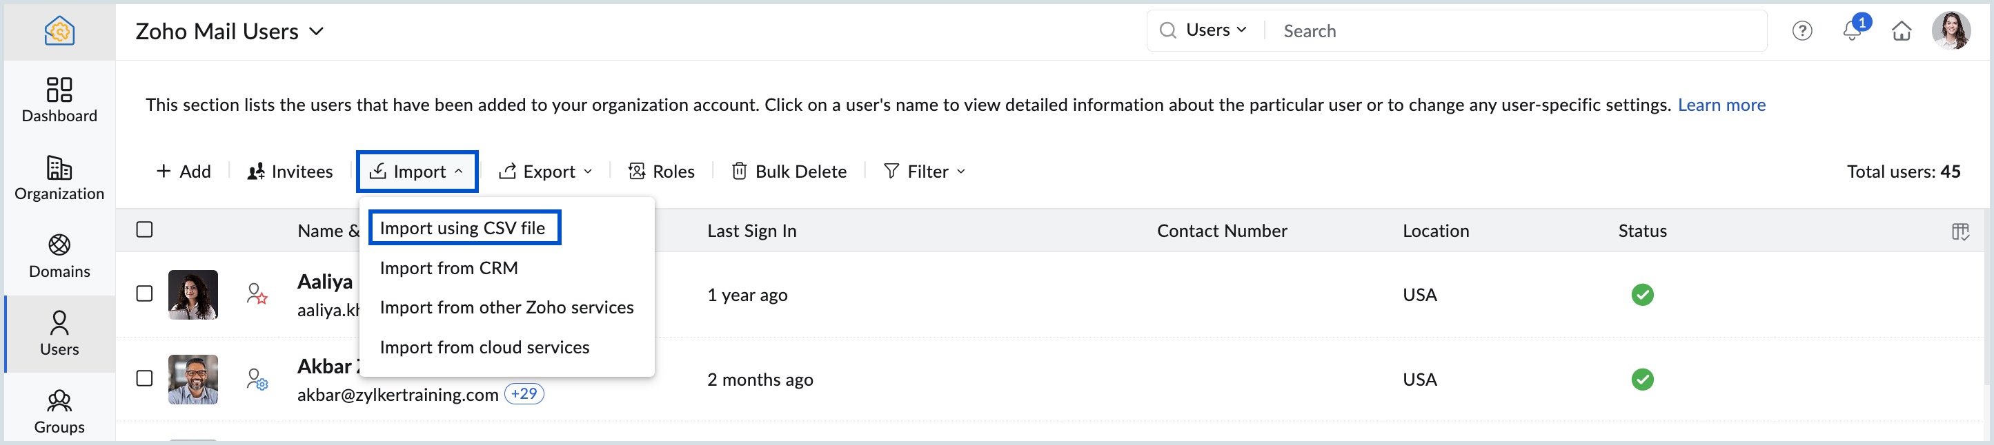Go to the Domains sidebar section
1994x445 pixels.
coord(59,256)
